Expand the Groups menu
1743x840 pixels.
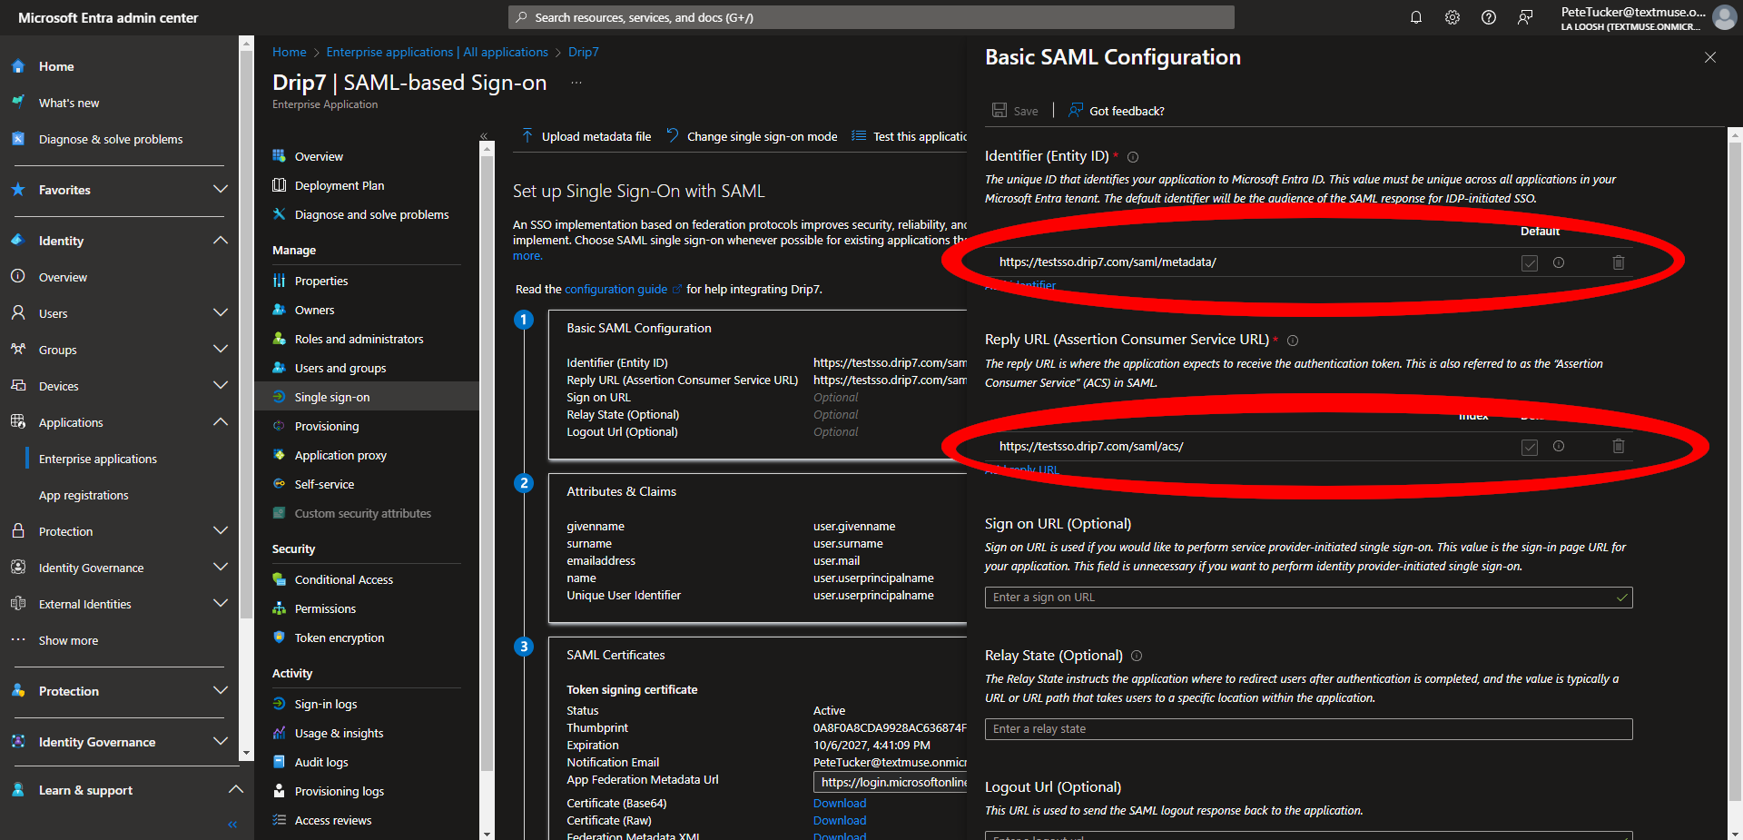(x=220, y=350)
